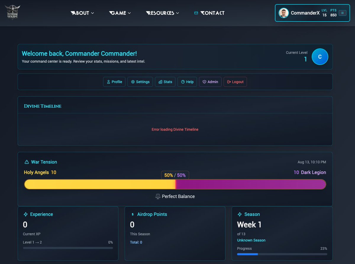The height and width of the screenshot is (264, 355).
Task: Open the Profile button
Action: 114,82
